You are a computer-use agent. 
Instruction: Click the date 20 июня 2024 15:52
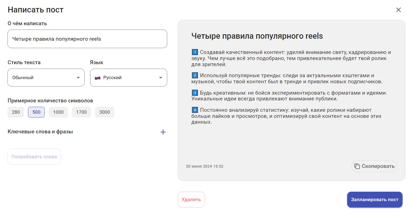pyautogui.click(x=205, y=166)
